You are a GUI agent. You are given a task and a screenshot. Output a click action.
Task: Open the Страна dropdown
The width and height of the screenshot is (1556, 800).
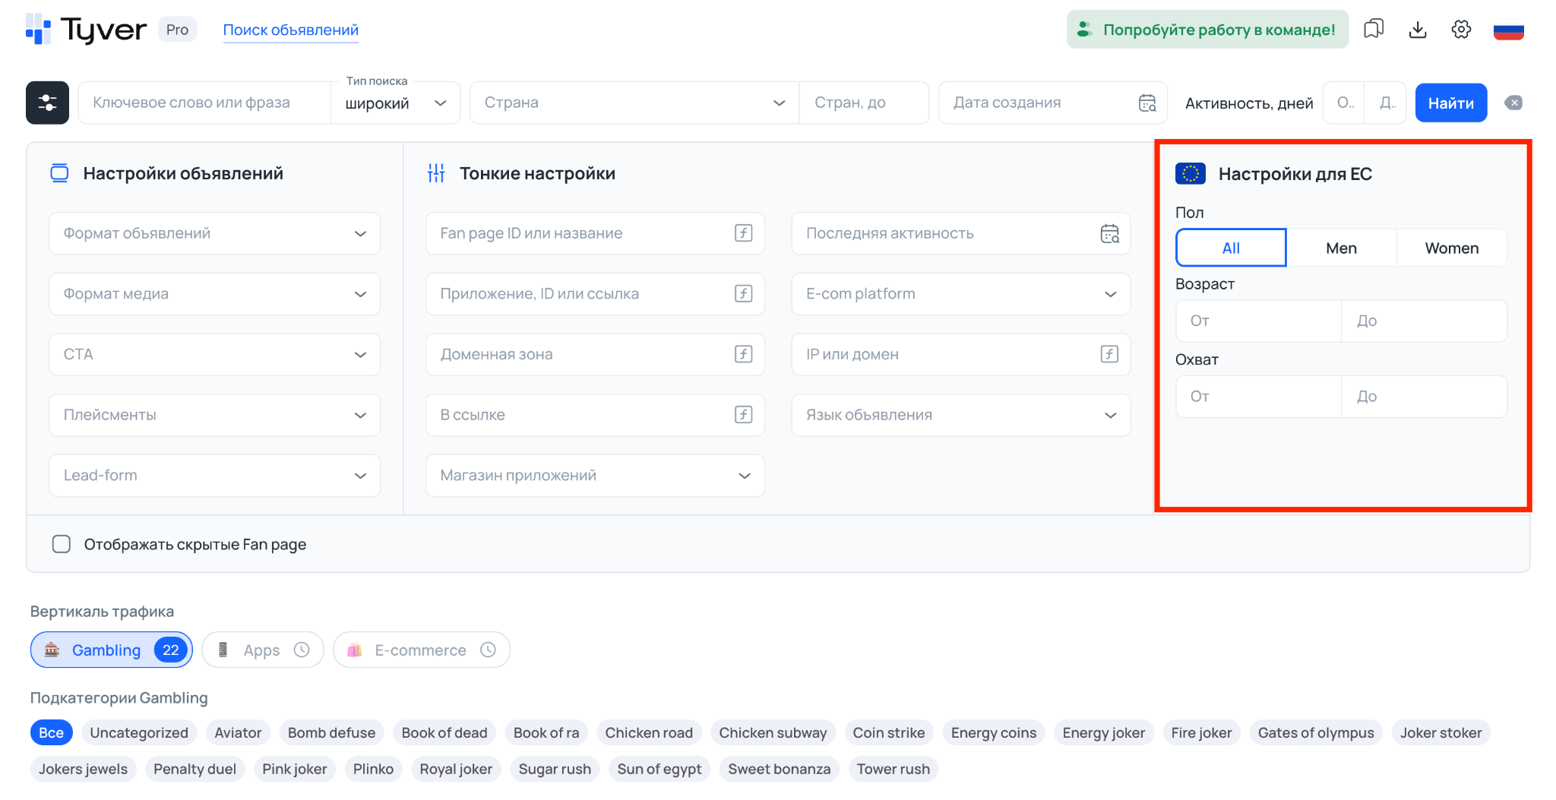point(634,103)
